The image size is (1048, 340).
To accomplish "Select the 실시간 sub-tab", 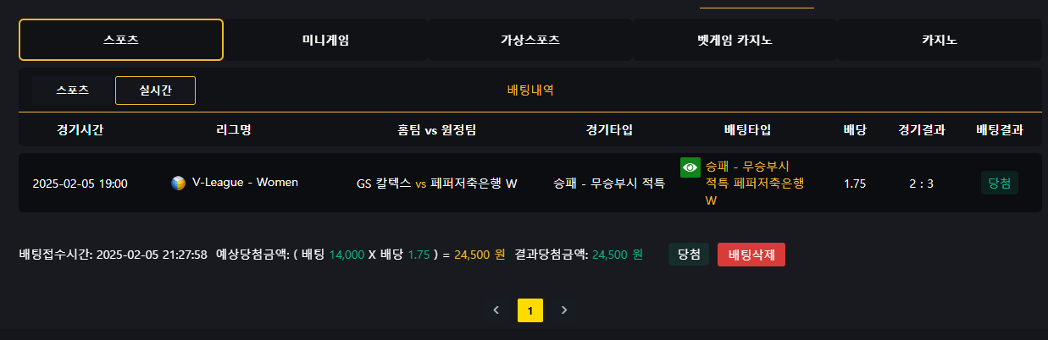I will 155,90.
